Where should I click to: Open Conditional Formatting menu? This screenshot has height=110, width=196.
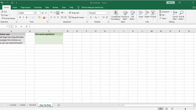[x=116, y=15]
